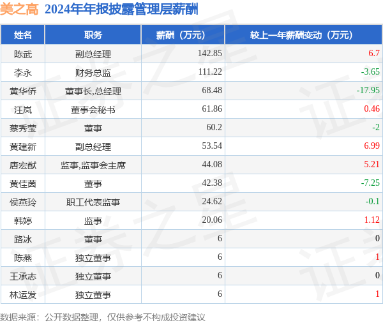
Task: Click 陈武's 副总经理 position cell
Action: click(93, 54)
